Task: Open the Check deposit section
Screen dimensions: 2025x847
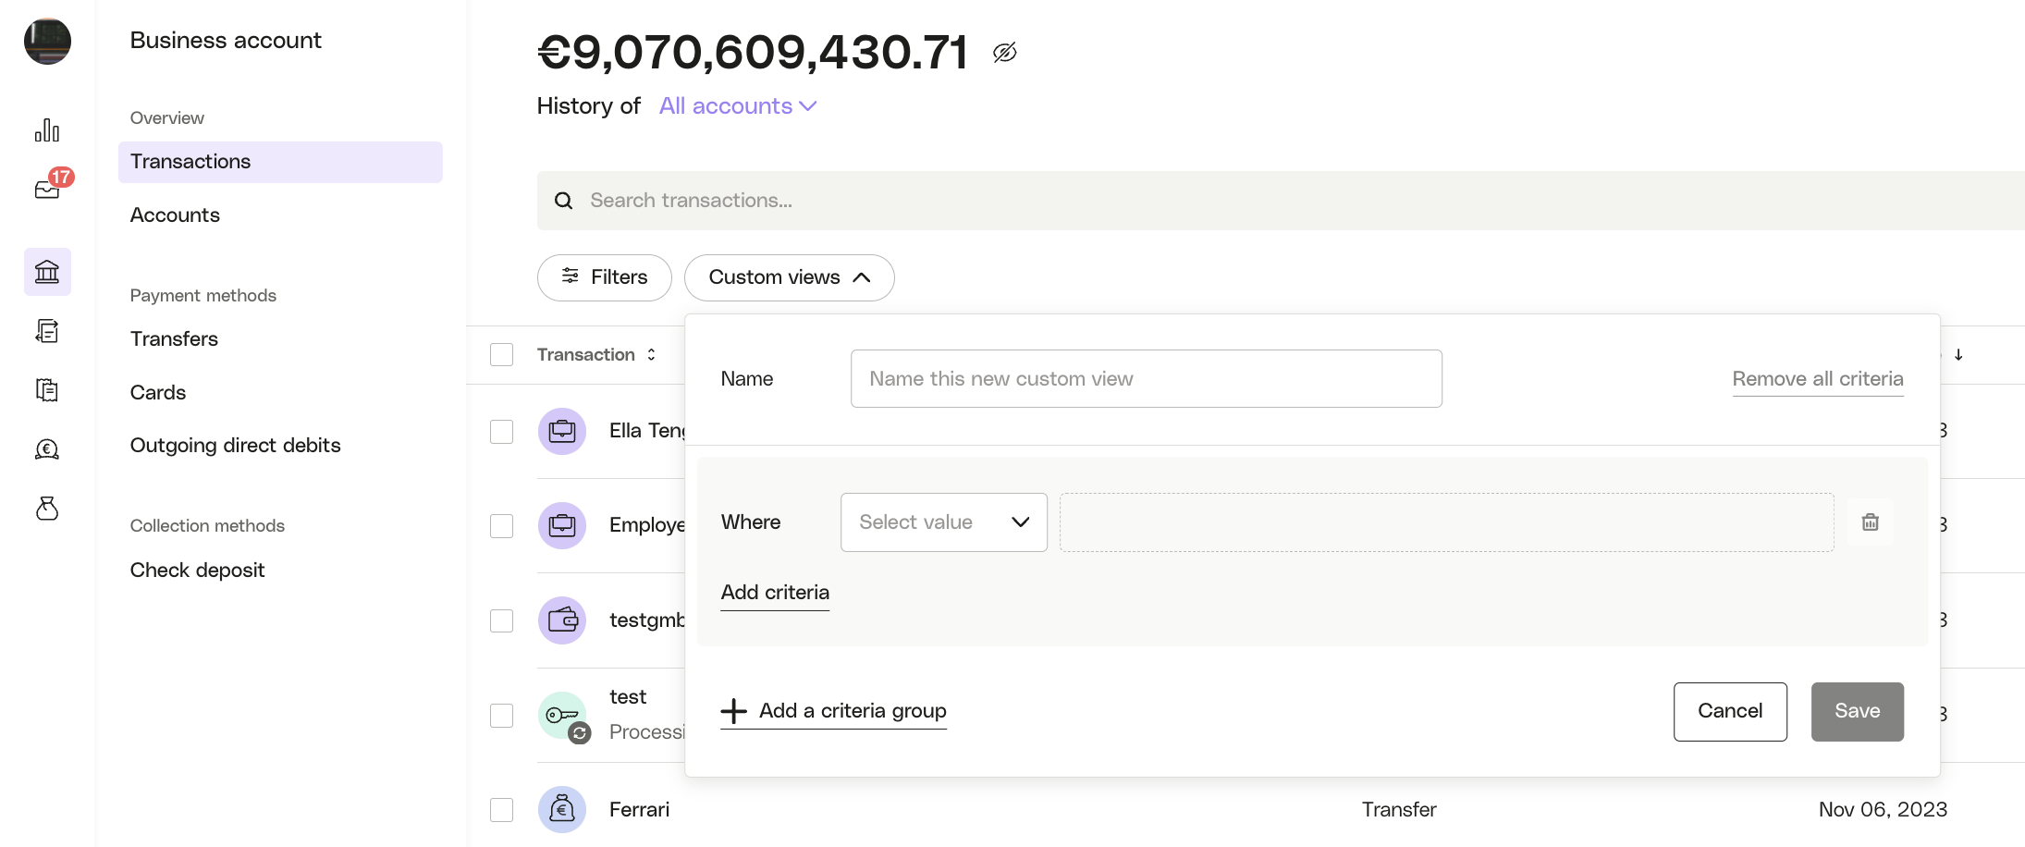Action: click(197, 570)
